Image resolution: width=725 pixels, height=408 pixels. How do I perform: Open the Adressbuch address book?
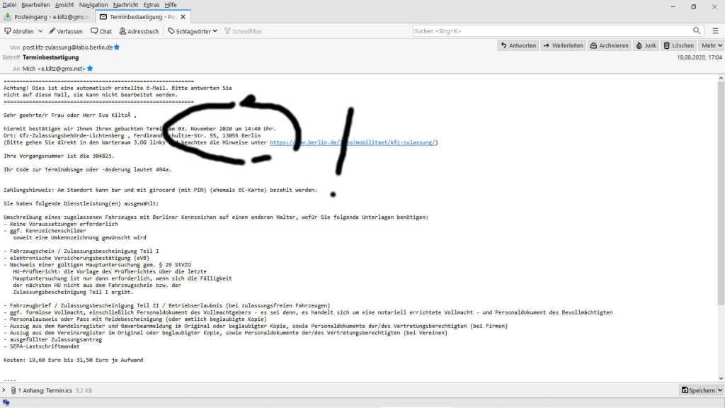[139, 31]
